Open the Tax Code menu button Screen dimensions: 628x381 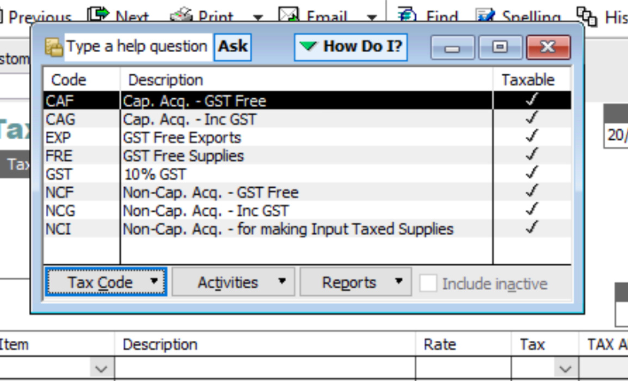[106, 282]
